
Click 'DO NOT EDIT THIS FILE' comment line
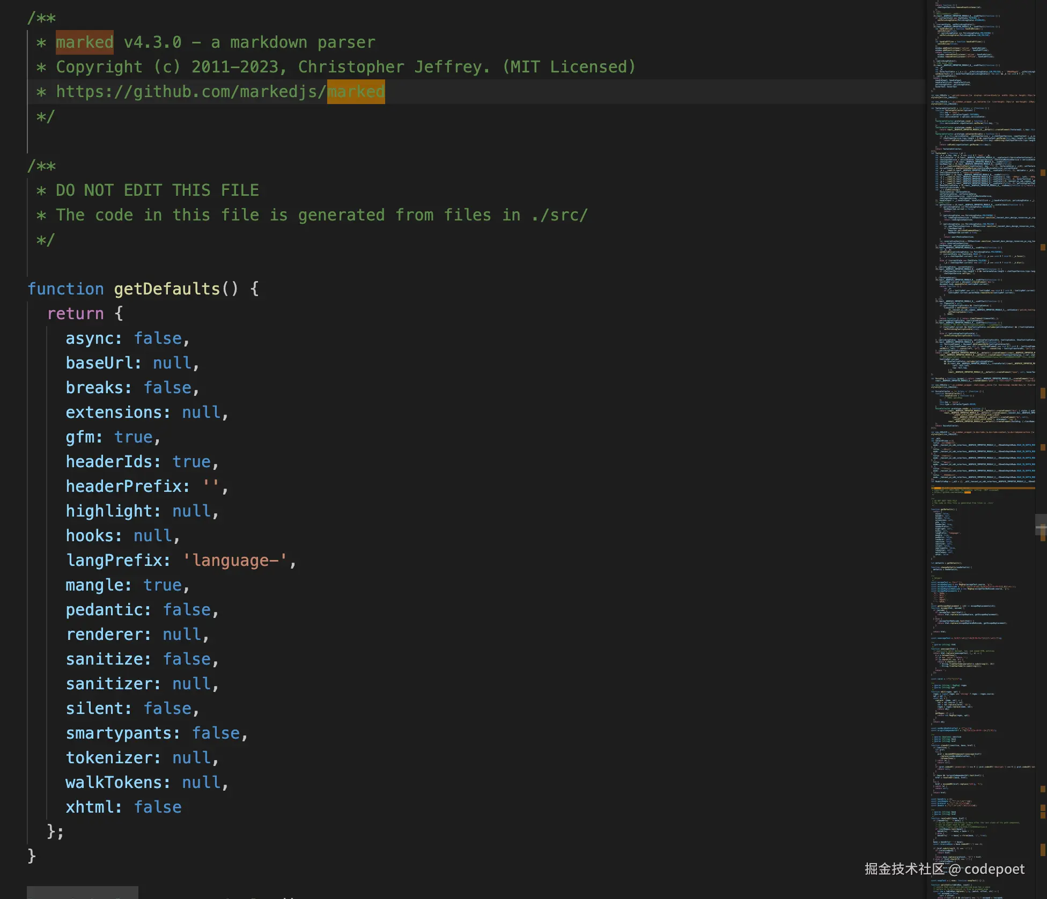click(x=157, y=190)
